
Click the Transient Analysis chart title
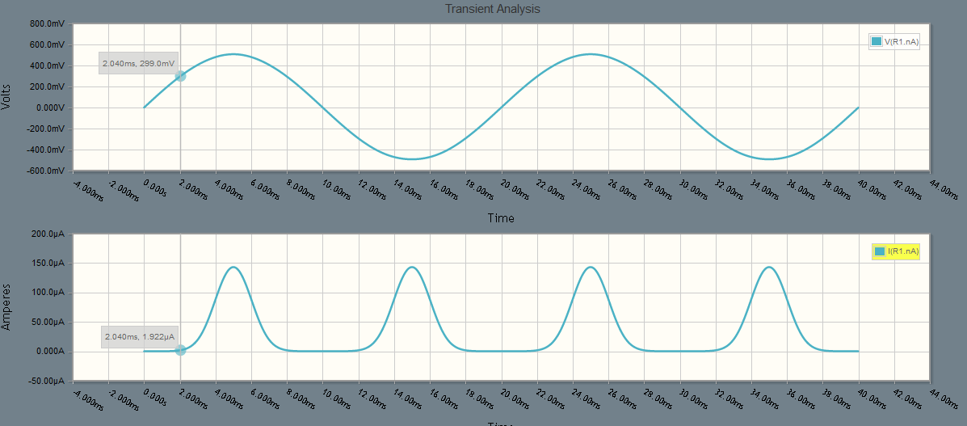492,9
